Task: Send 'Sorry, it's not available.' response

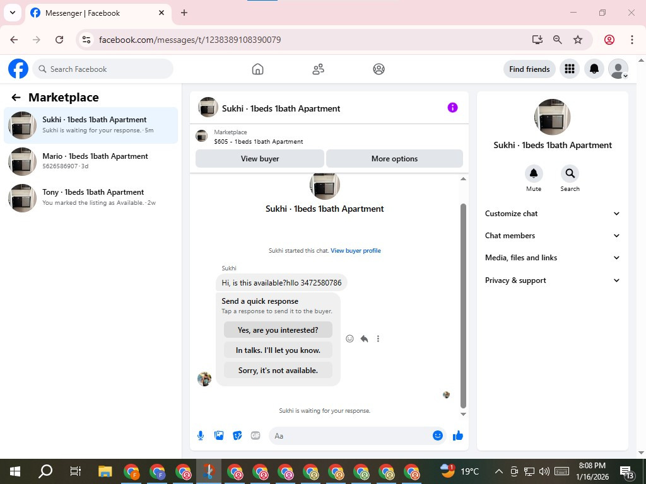Action: 278,371
